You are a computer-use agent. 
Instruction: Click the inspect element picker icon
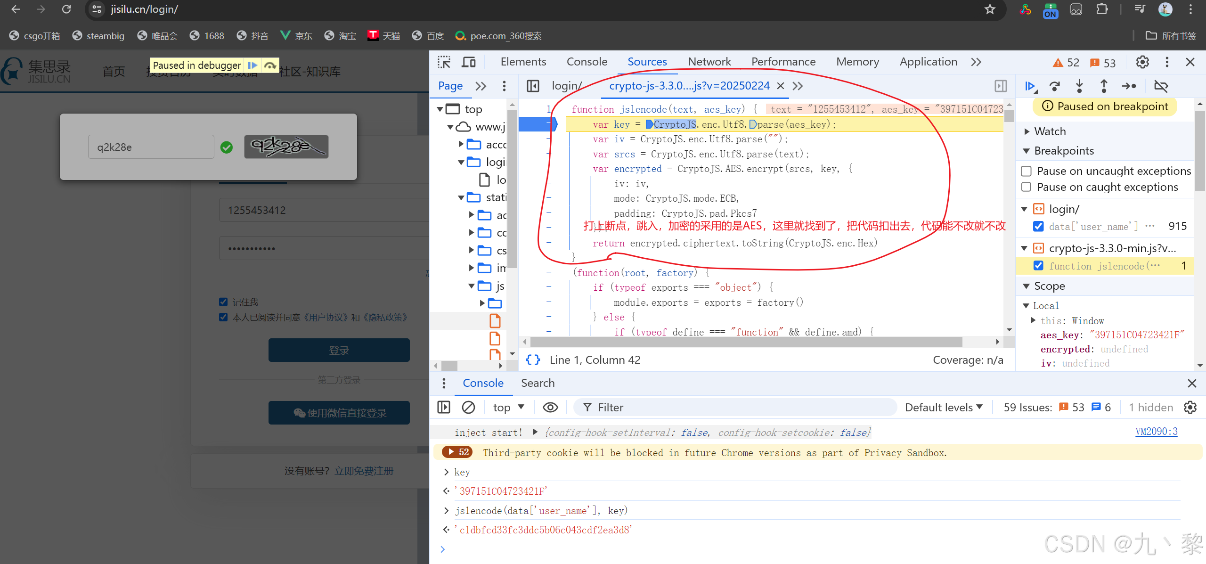click(444, 62)
